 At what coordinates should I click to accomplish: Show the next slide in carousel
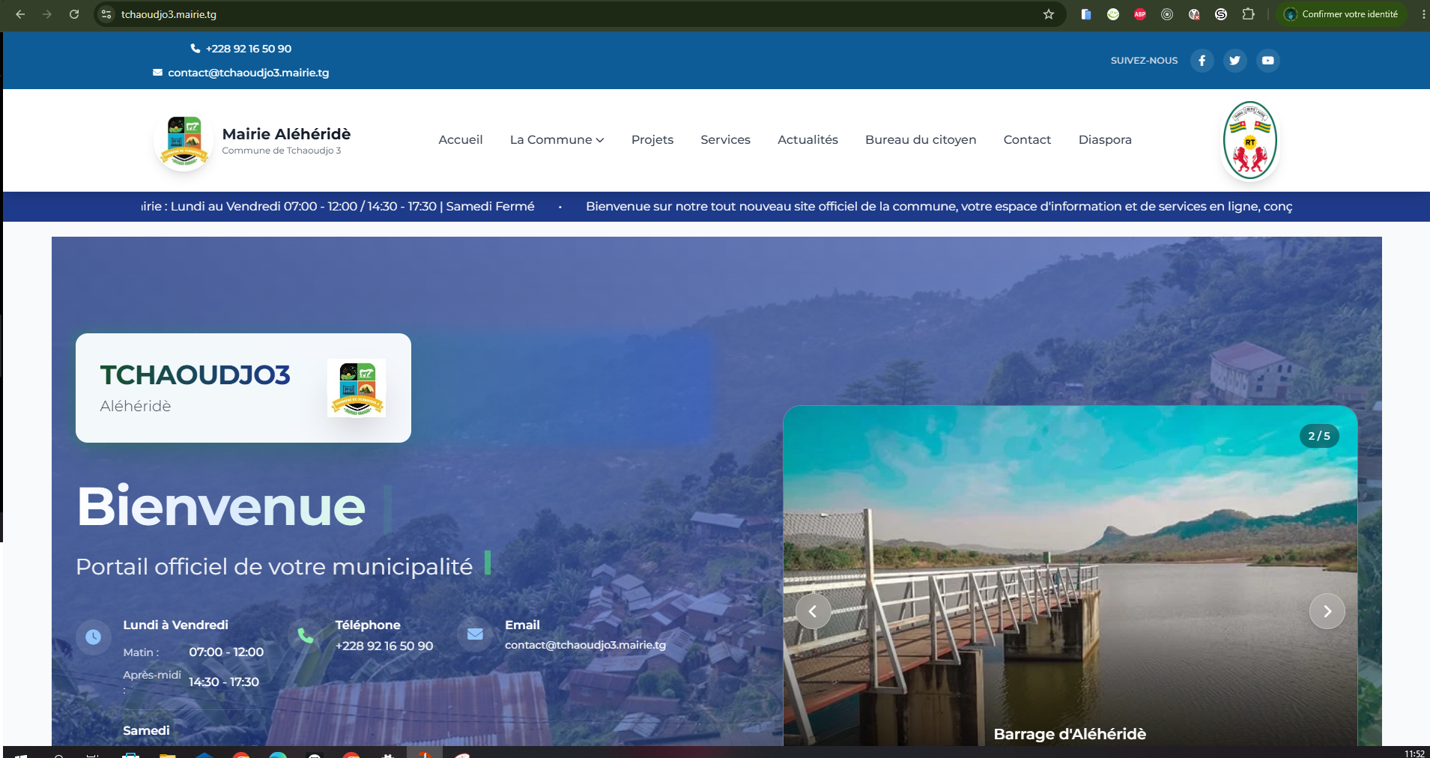pyautogui.click(x=1327, y=611)
